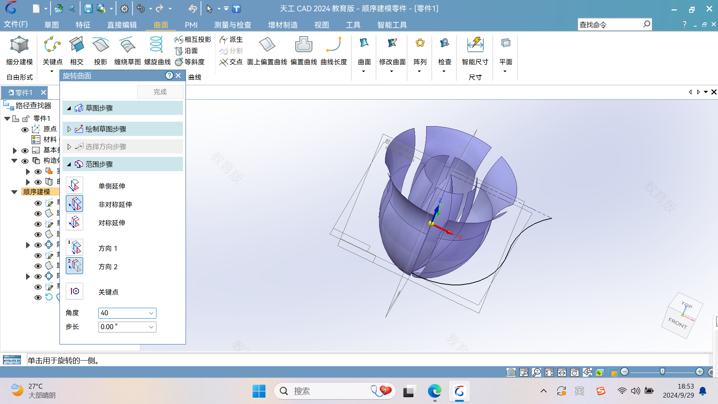Open the 曲面 surface tools group
Image resolution: width=718 pixels, height=404 pixels.
[x=364, y=55]
